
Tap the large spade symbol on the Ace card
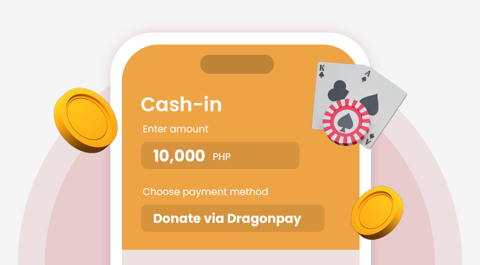point(371,104)
